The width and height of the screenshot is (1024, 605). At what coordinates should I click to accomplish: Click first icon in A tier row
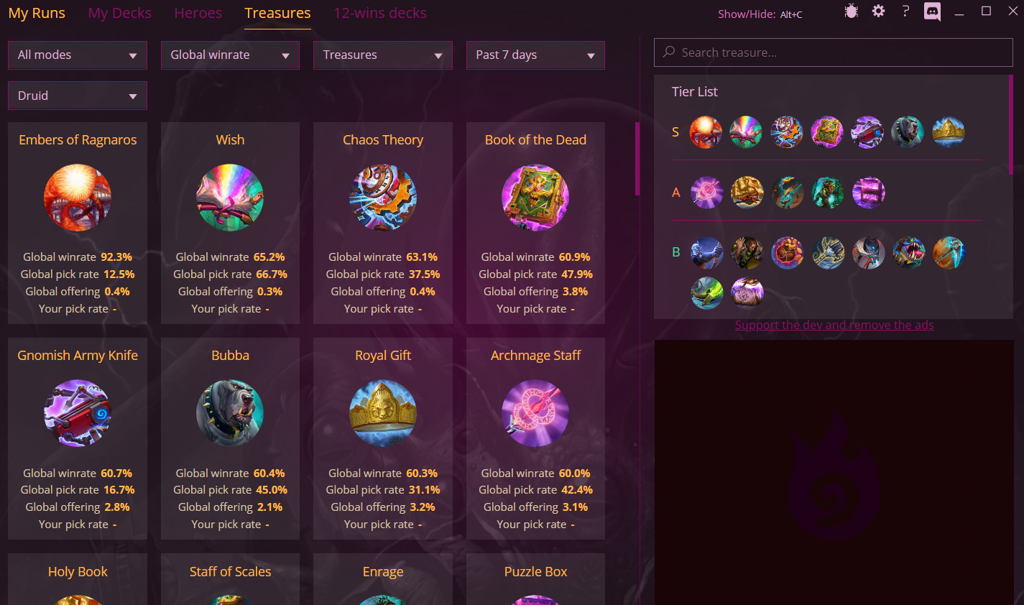pyautogui.click(x=706, y=193)
